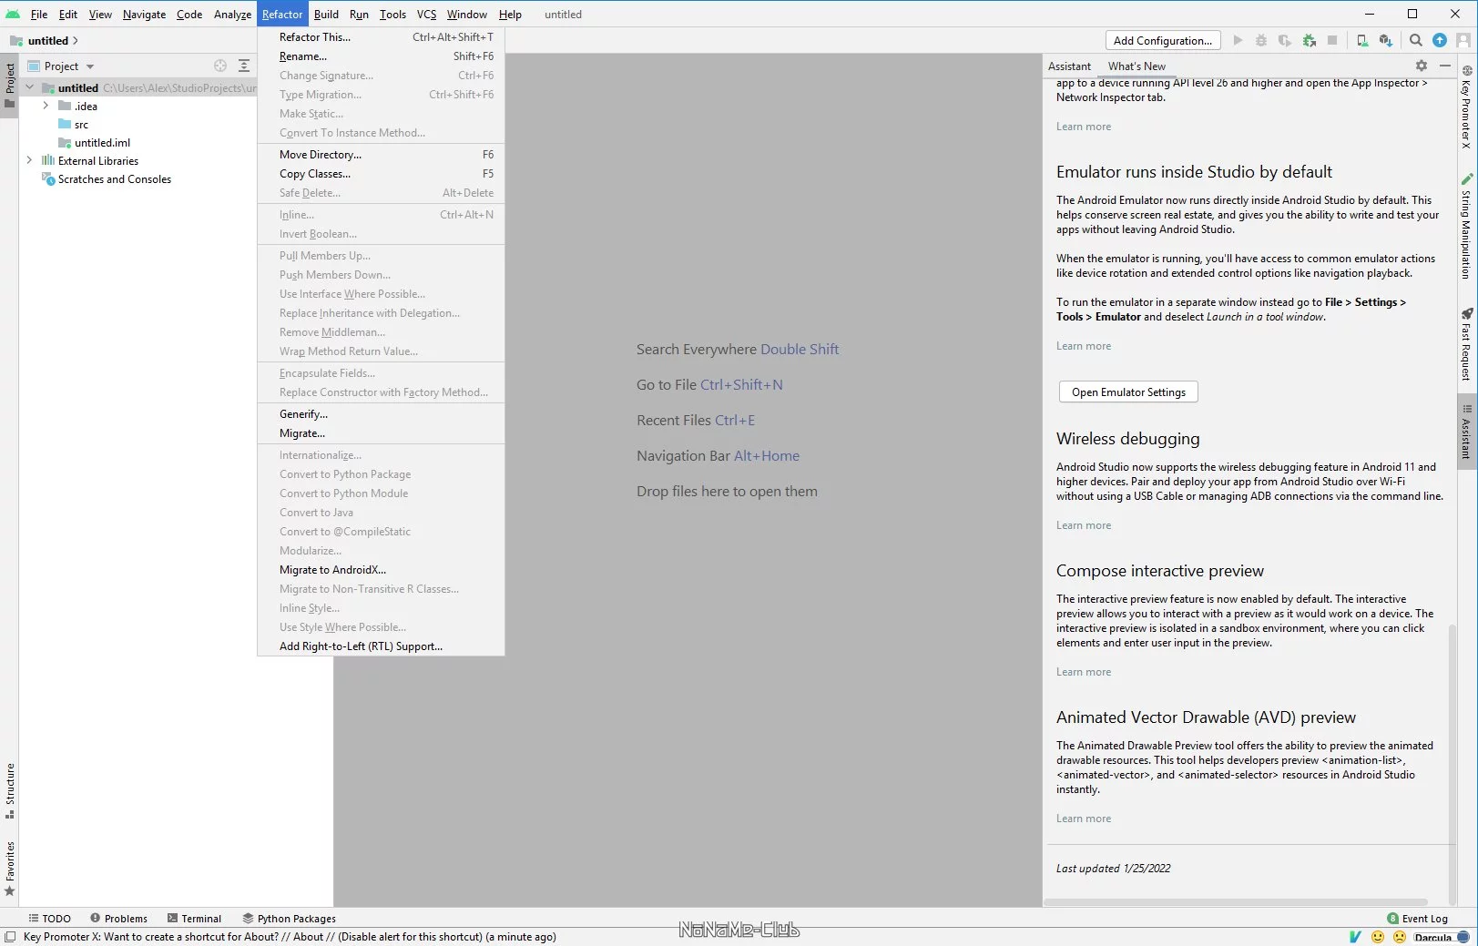Click the locate target icon in the Project panel
Screen dimensions: 1478x946
pyautogui.click(x=220, y=66)
